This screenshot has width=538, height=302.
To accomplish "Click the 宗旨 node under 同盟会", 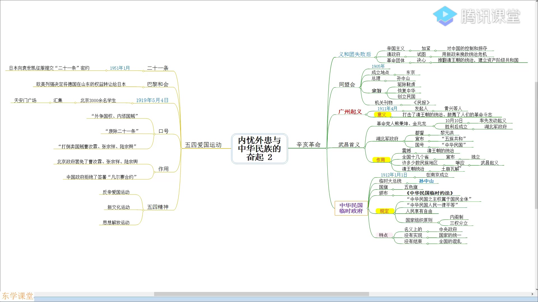I will pos(376,91).
